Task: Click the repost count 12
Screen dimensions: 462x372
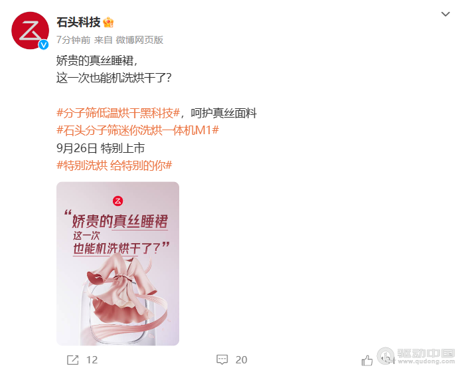Action: 92,360
